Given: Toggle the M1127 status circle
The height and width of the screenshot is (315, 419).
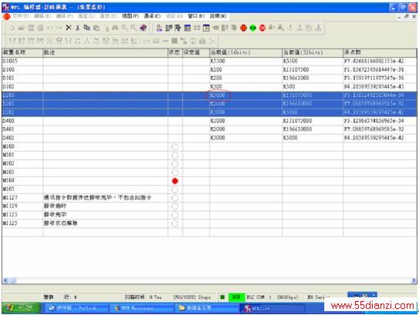Looking at the screenshot, I should point(175,198).
